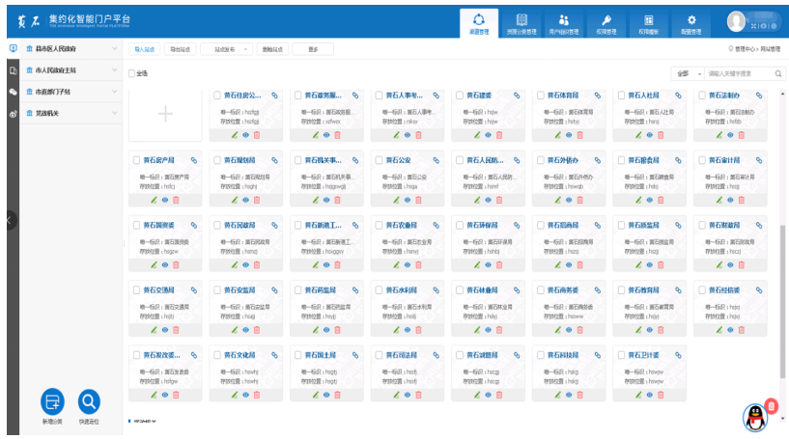Click the 导入站点 button
The height and width of the screenshot is (439, 789).
(x=144, y=48)
